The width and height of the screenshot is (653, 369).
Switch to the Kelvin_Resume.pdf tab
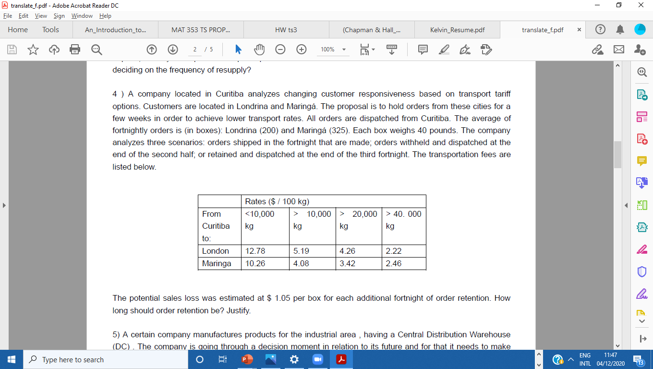tap(458, 29)
